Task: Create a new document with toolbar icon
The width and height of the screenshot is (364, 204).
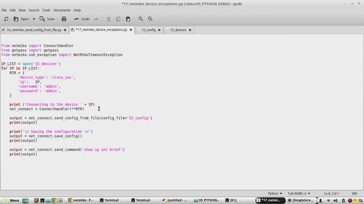Action: pyautogui.click(x=6, y=19)
